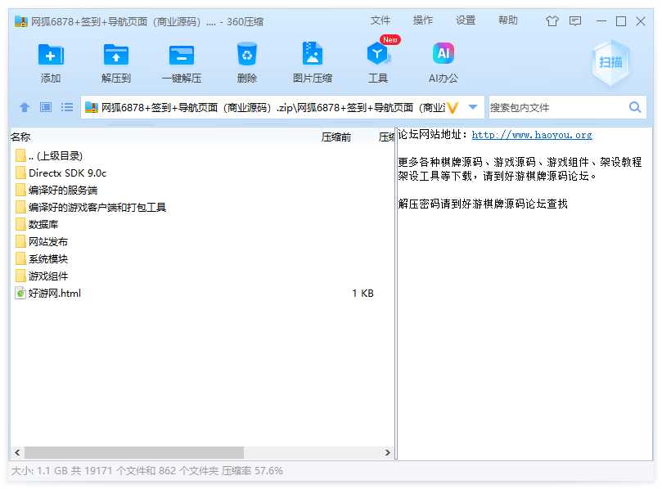This screenshot has height=489, width=662.
Task: Click the scroll right arrow
Action: click(388, 453)
